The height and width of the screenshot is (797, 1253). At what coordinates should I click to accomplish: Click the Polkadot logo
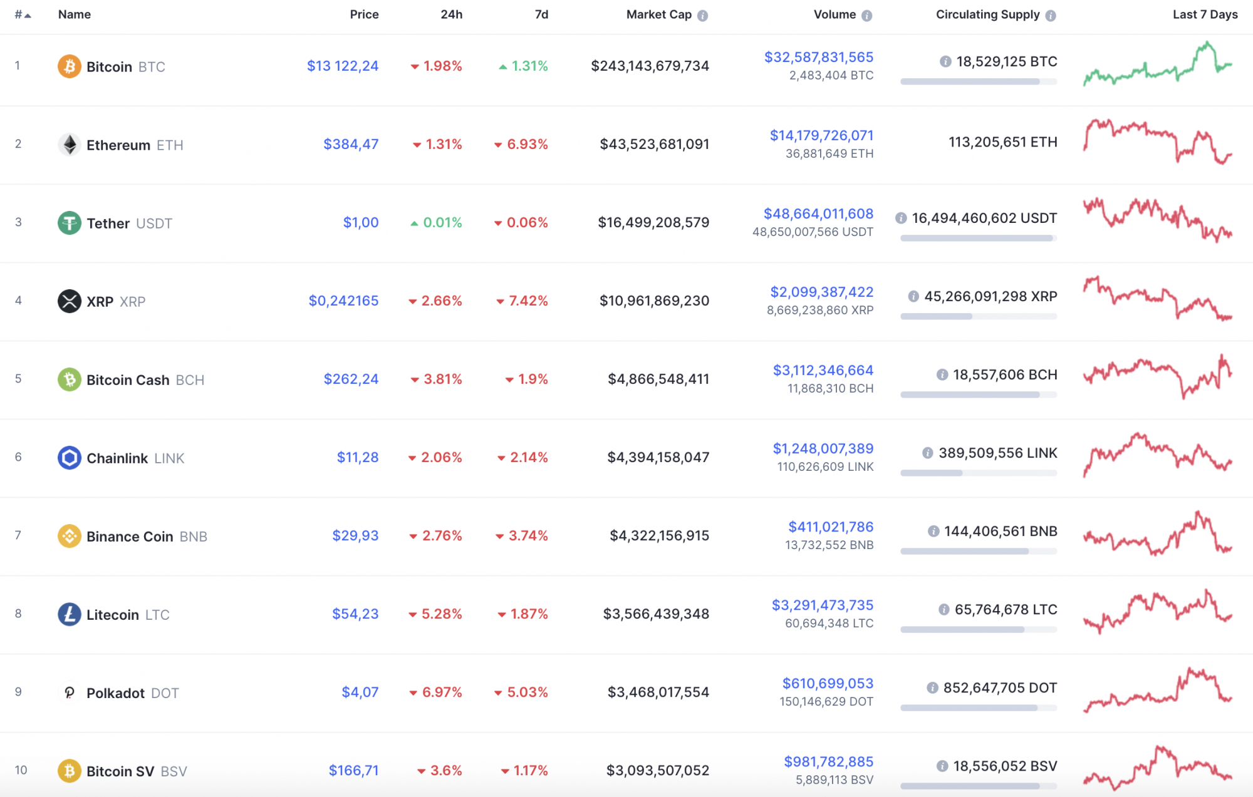70,692
